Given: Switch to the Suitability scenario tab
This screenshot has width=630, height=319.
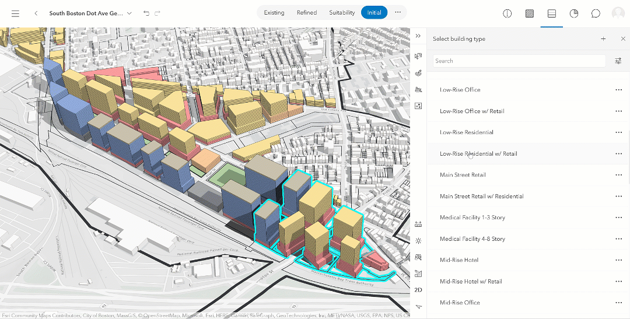Looking at the screenshot, I should click(342, 12).
